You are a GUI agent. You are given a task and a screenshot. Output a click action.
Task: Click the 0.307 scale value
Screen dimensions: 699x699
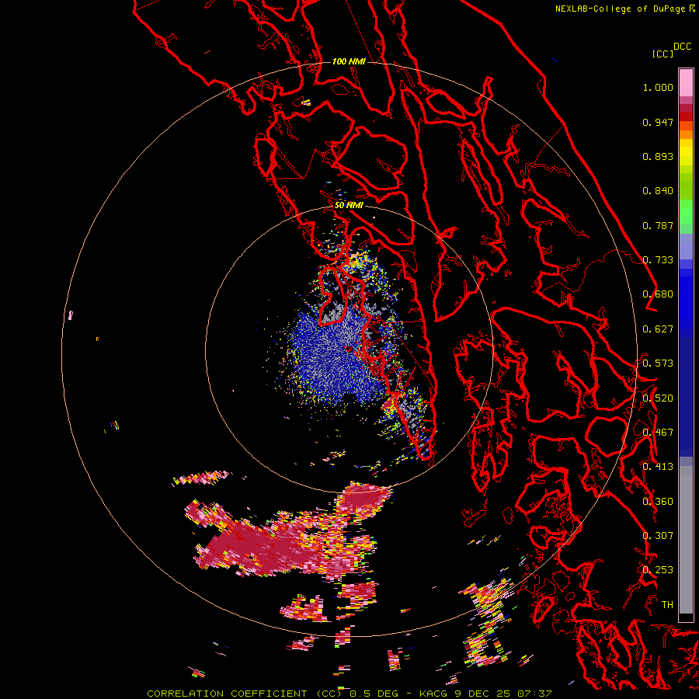(x=658, y=536)
